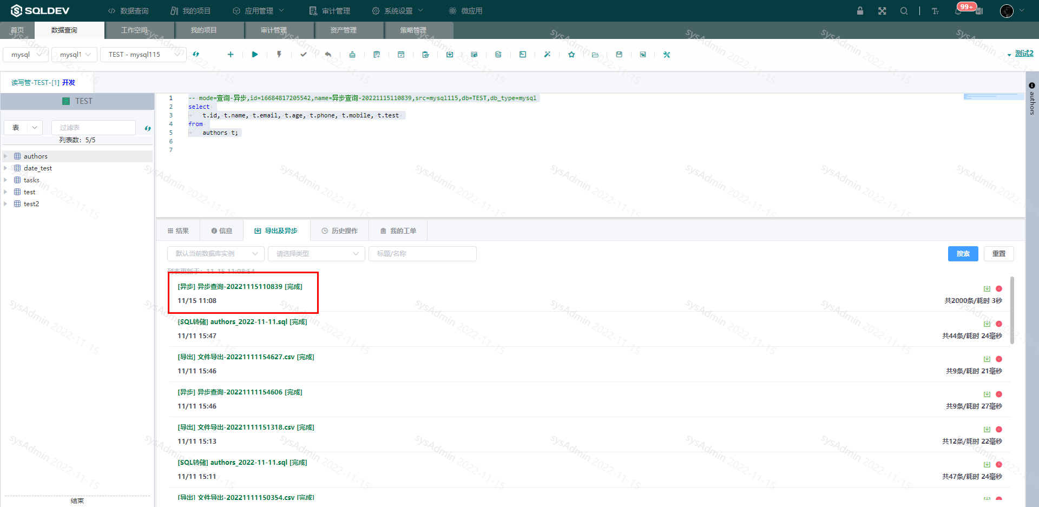Click the magic wand format icon
This screenshot has height=507, width=1039.
[547, 55]
